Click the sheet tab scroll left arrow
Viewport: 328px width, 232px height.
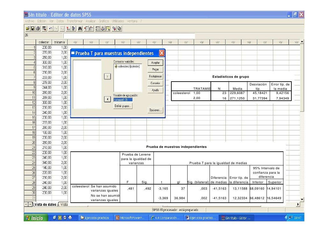(26, 204)
